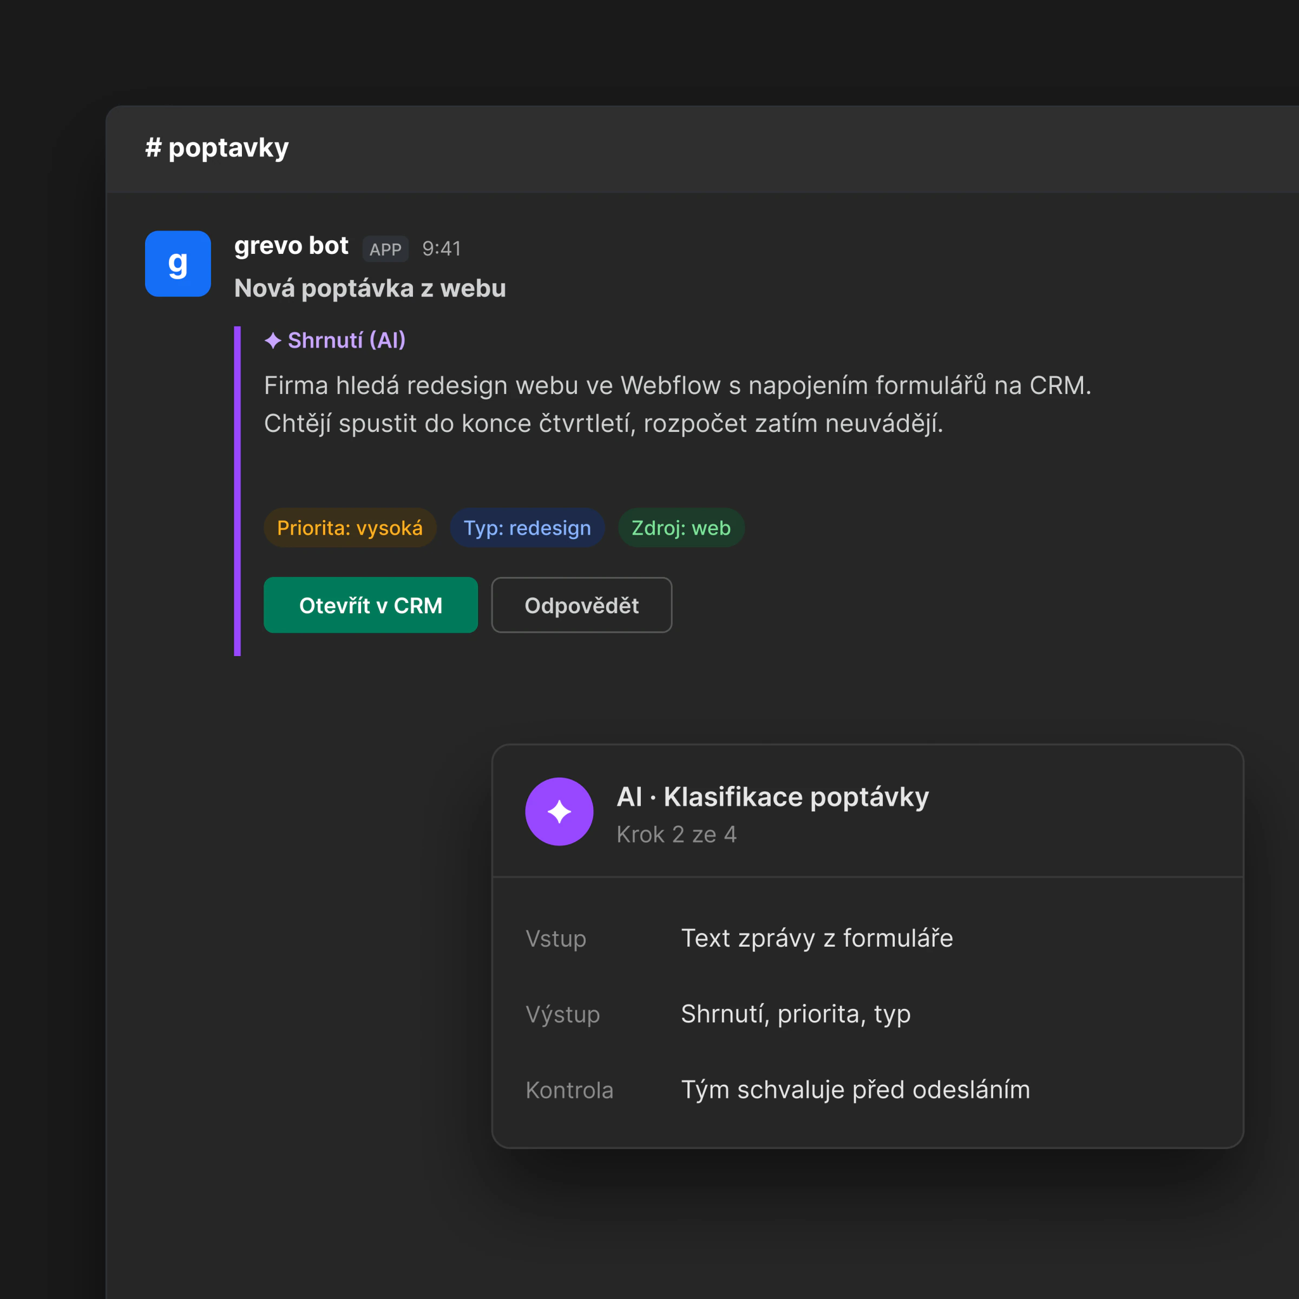Click the Tým schvaluje před odesláním value
The width and height of the screenshot is (1299, 1299).
855,1090
